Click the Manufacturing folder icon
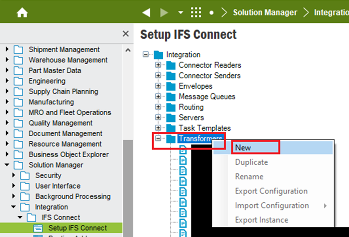Screen dimensions: 349x237 pyautogui.click(x=18, y=102)
